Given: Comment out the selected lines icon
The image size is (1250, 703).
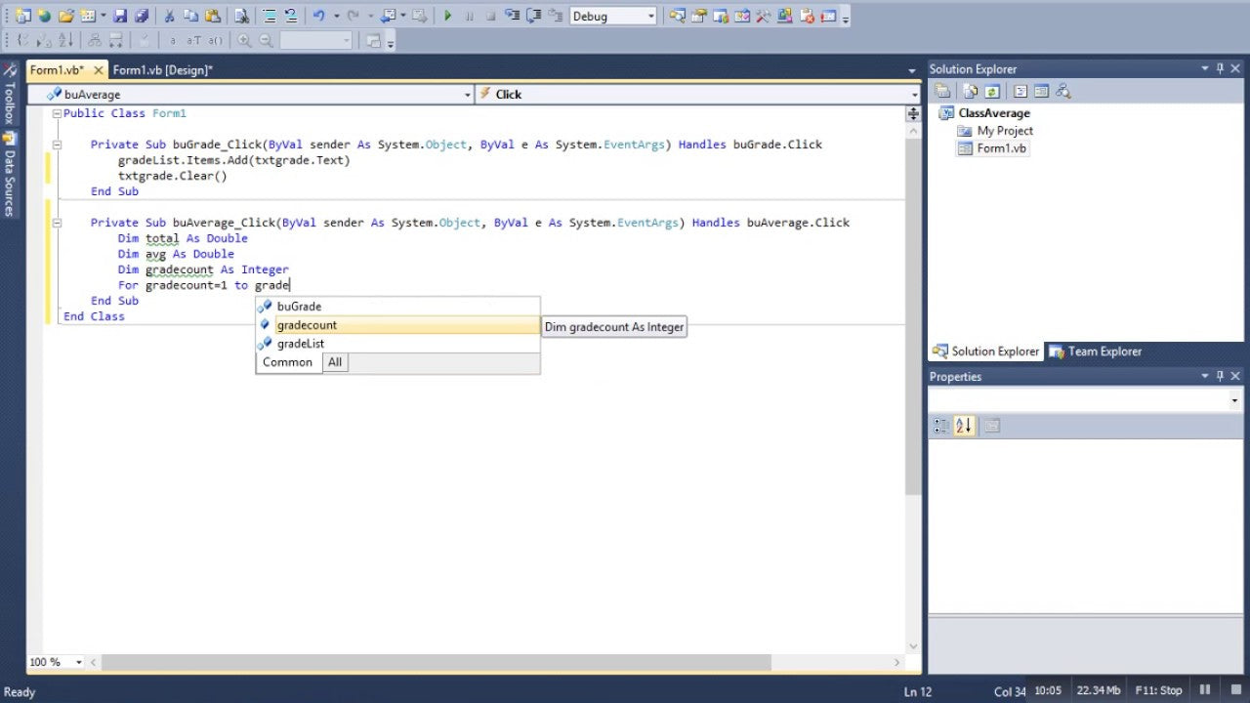Looking at the screenshot, I should (269, 16).
